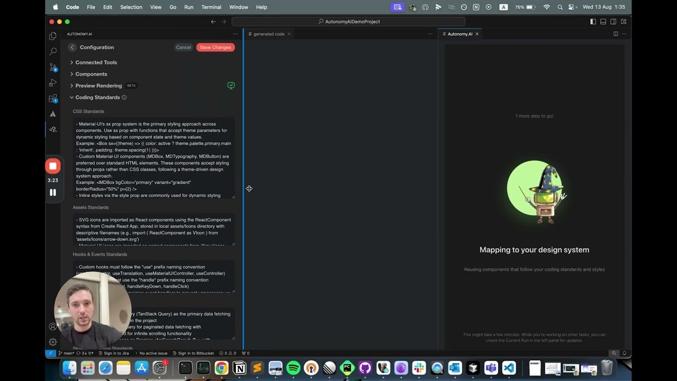Click into the Assets Standards text area
Image resolution: width=677 pixels, height=381 pixels.
tap(153, 230)
